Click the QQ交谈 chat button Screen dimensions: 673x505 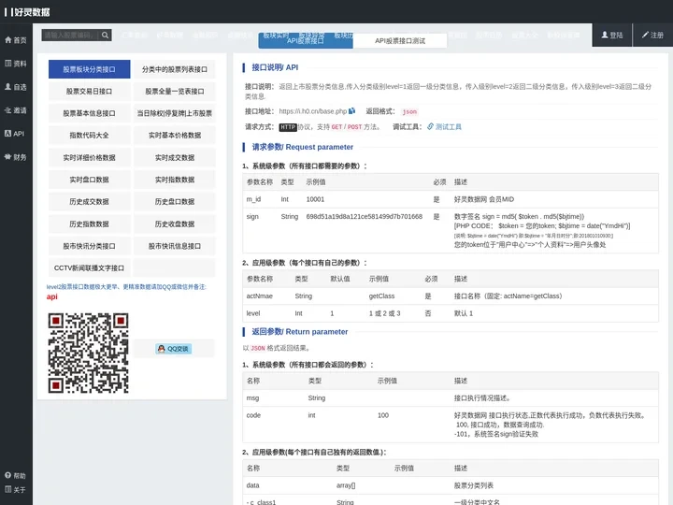tap(174, 349)
